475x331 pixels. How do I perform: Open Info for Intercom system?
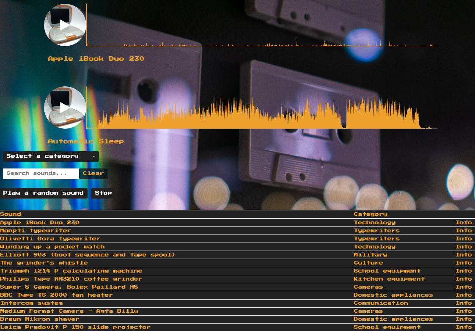(x=464, y=303)
